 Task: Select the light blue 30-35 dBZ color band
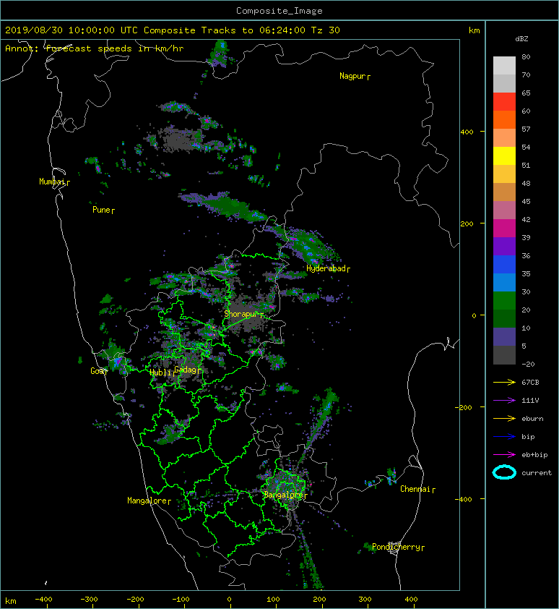pos(504,283)
